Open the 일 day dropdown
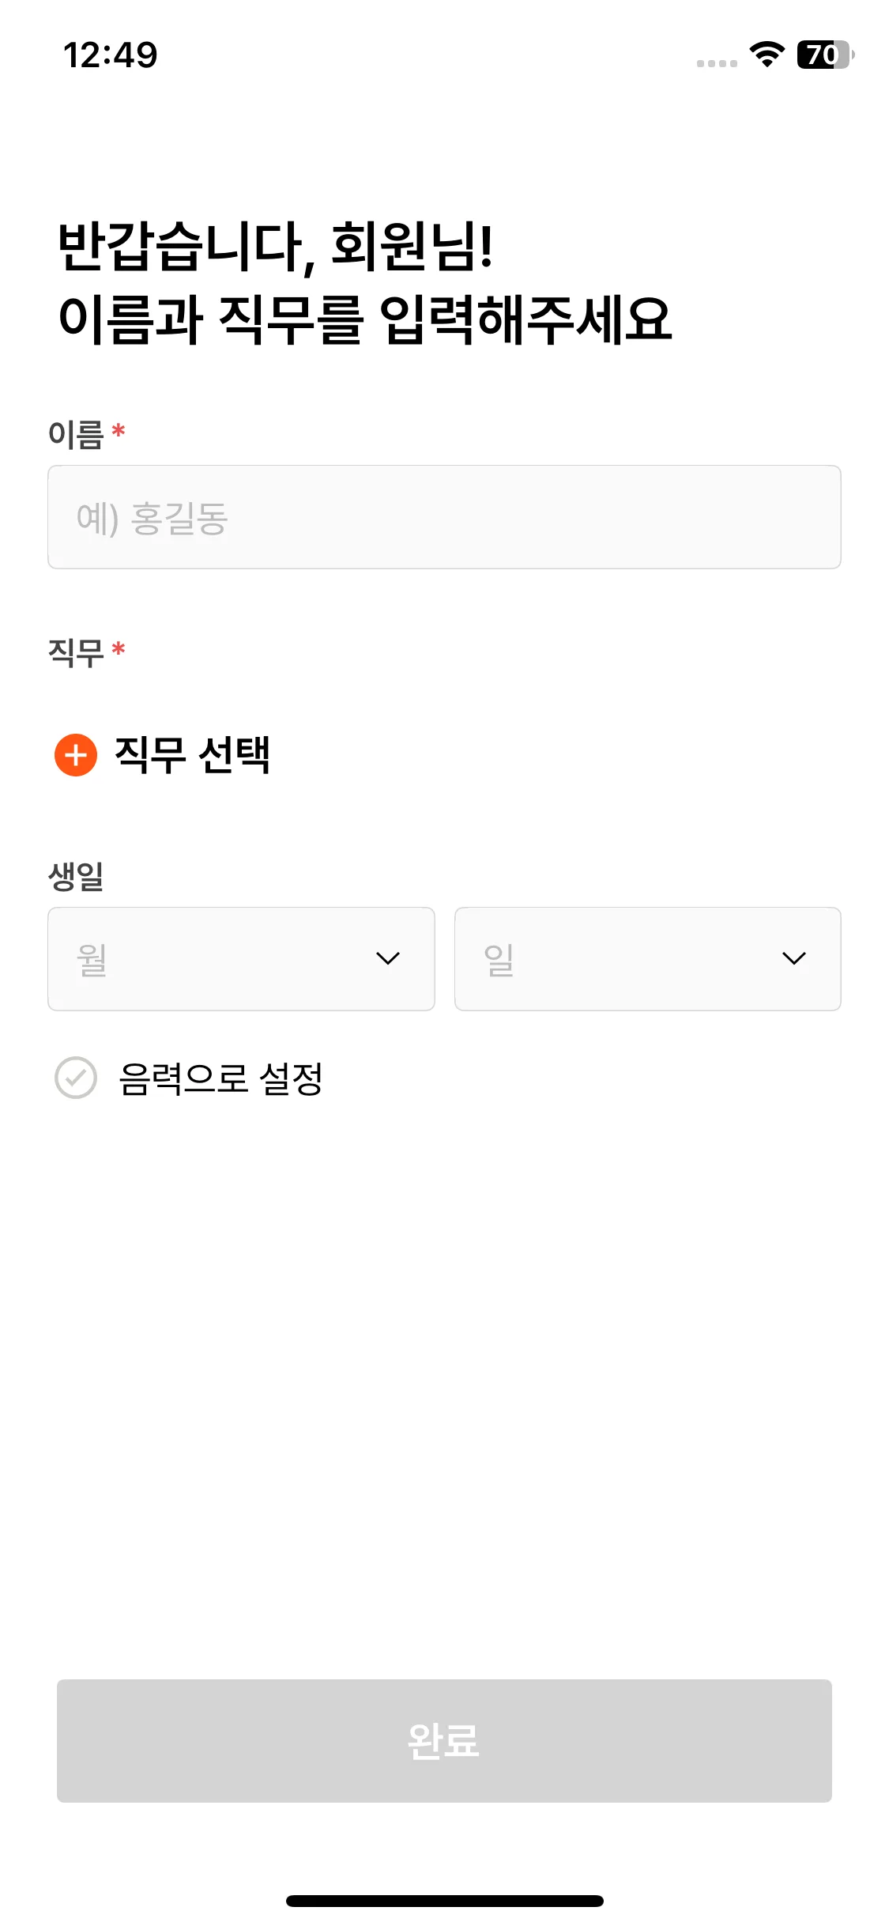This screenshot has height=1926, width=889. tap(647, 958)
